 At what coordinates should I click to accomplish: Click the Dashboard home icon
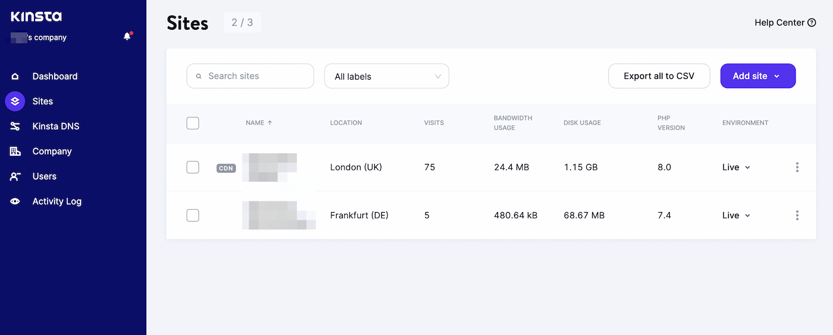[15, 77]
